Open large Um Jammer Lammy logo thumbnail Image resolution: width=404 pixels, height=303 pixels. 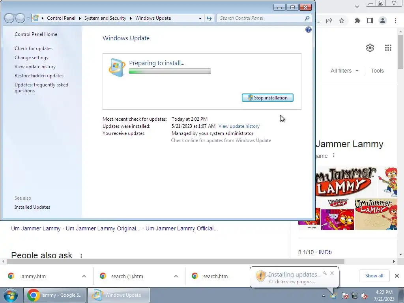click(346, 181)
